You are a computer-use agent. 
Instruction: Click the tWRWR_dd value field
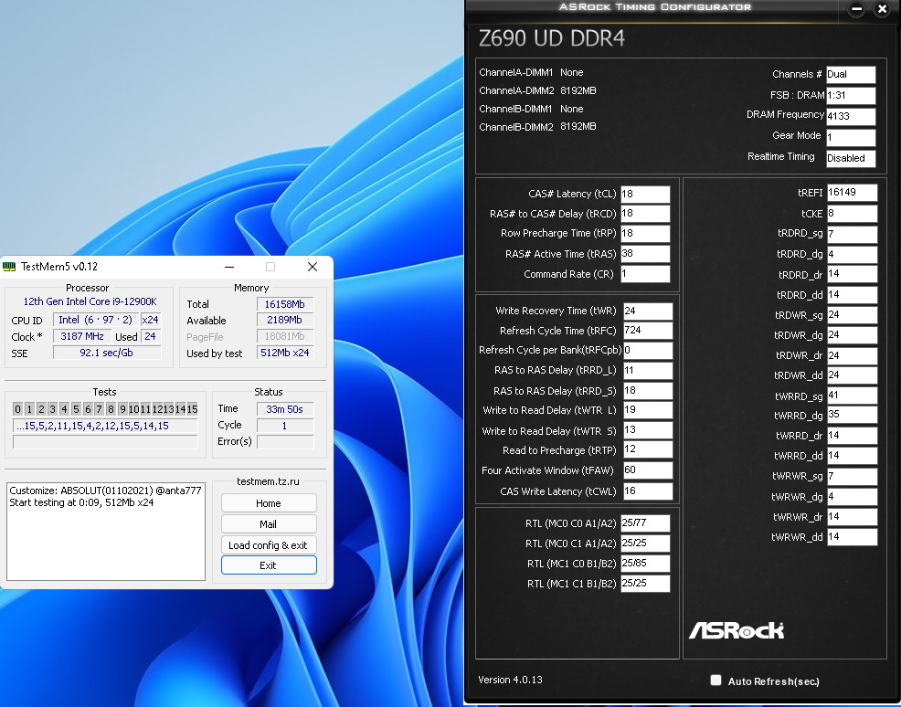tap(853, 537)
